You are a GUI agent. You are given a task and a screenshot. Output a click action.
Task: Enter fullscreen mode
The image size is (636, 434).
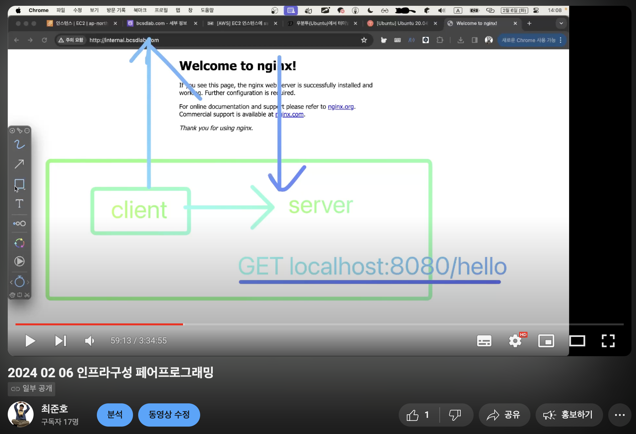[608, 341]
